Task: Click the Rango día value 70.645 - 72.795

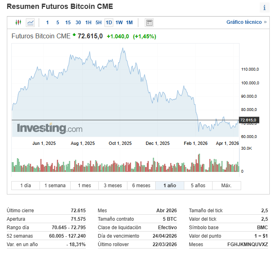Action: tap(69, 228)
